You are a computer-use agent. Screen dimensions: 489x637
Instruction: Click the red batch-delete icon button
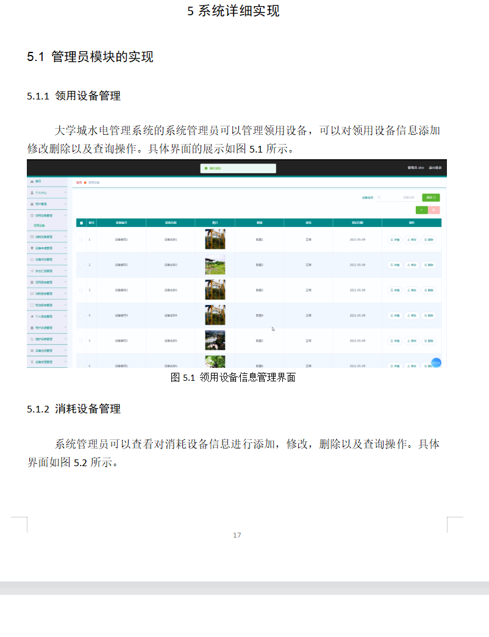click(x=434, y=211)
